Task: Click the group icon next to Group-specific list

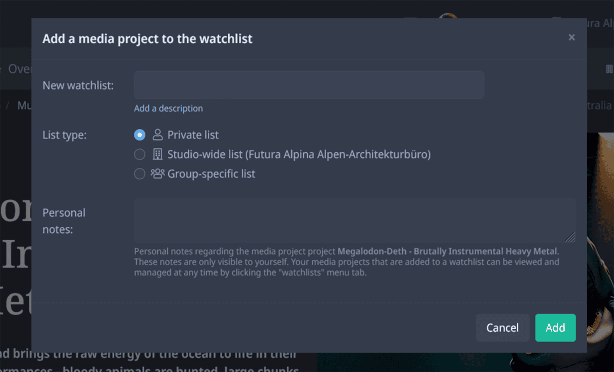Action: coord(158,173)
